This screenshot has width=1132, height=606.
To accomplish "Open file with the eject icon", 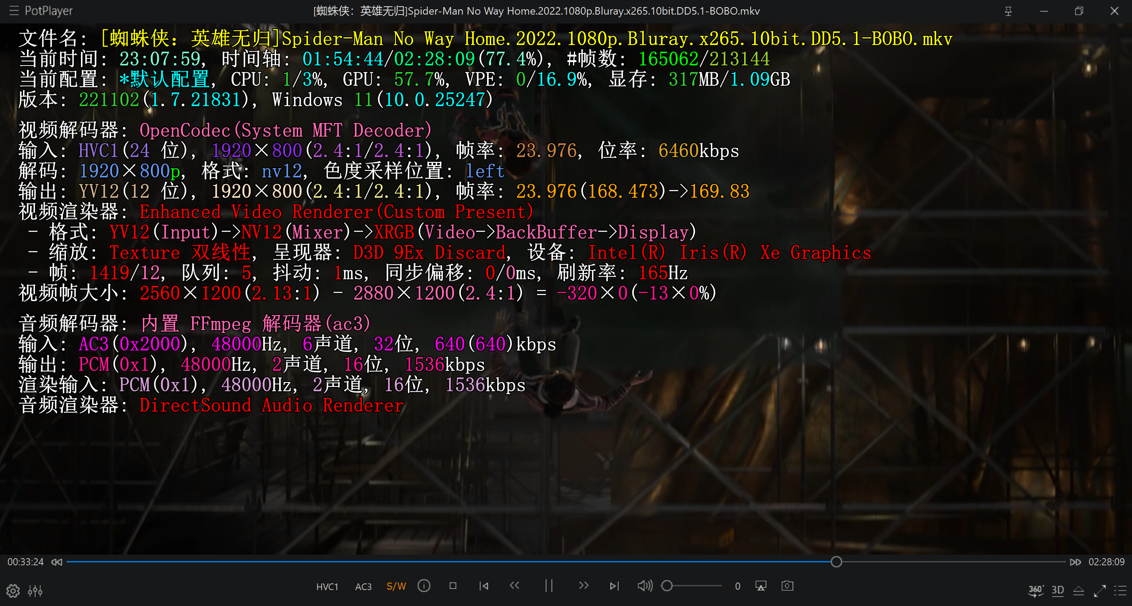I will coord(1079,591).
